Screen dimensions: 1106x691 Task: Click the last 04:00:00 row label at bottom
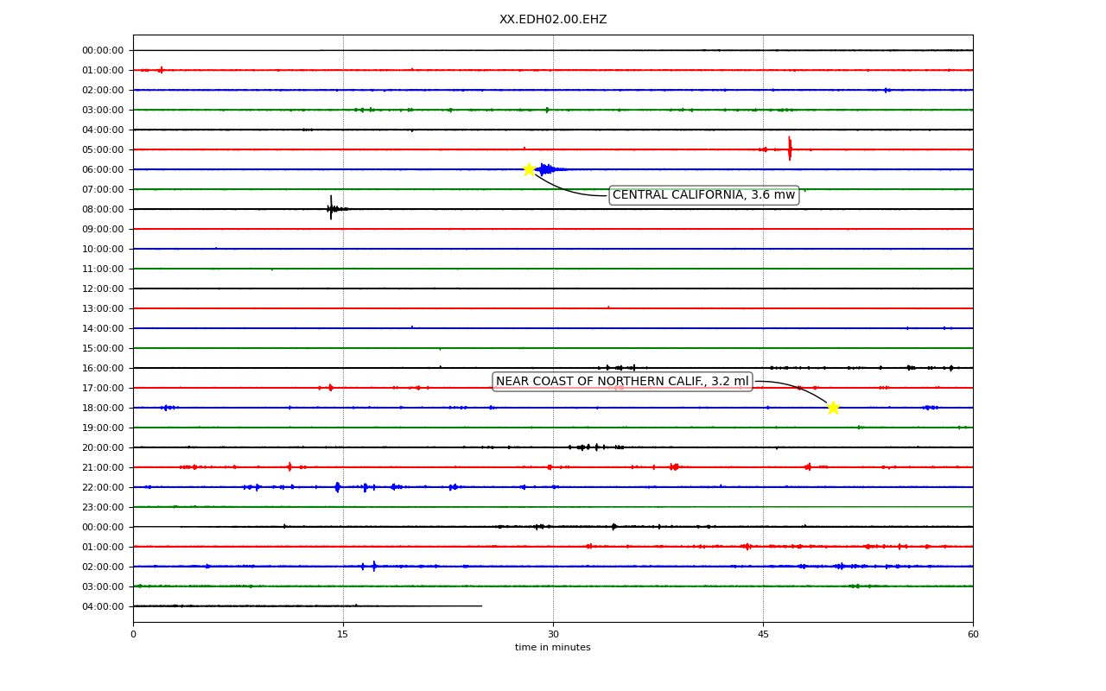tap(103, 606)
